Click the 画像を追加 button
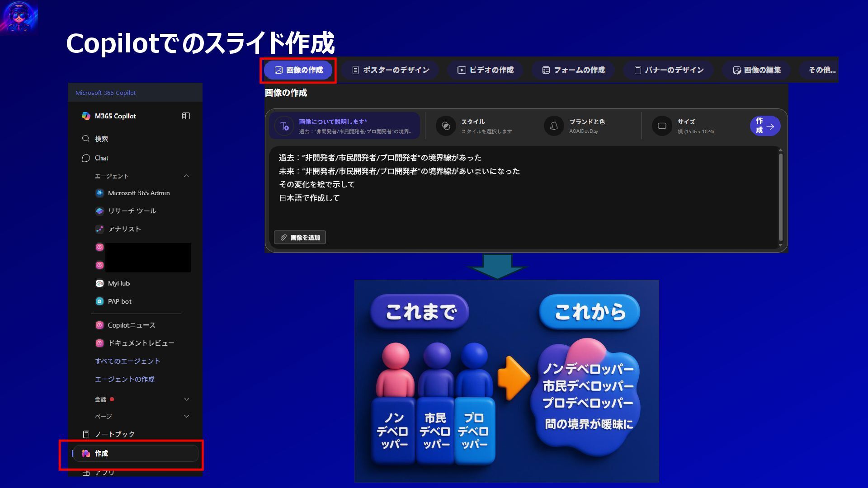Viewport: 868px width, 488px height. click(x=300, y=238)
